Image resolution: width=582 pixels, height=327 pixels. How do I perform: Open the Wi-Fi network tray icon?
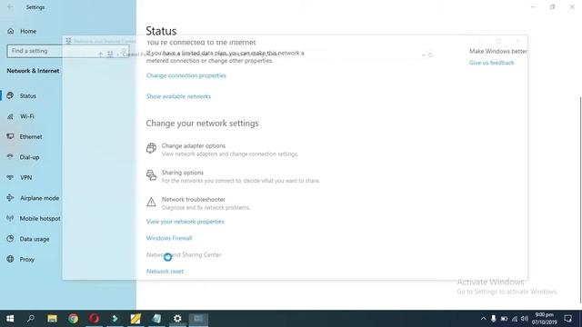(x=515, y=319)
